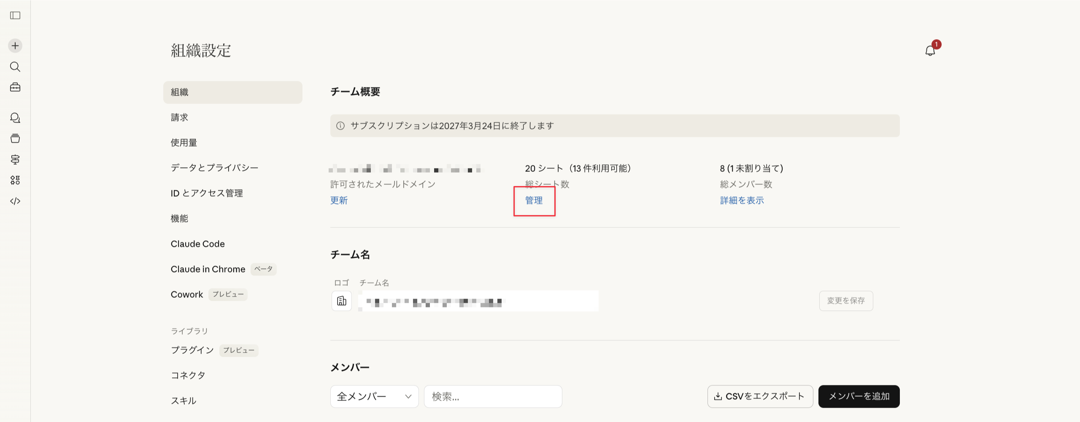Click the team logo building icon

[341, 301]
